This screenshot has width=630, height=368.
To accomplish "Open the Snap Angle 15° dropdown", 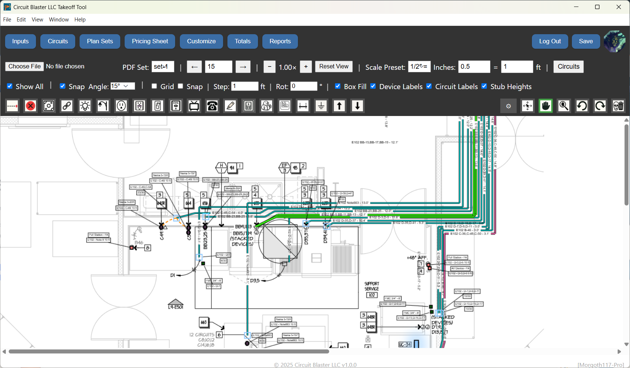I will (x=122, y=86).
